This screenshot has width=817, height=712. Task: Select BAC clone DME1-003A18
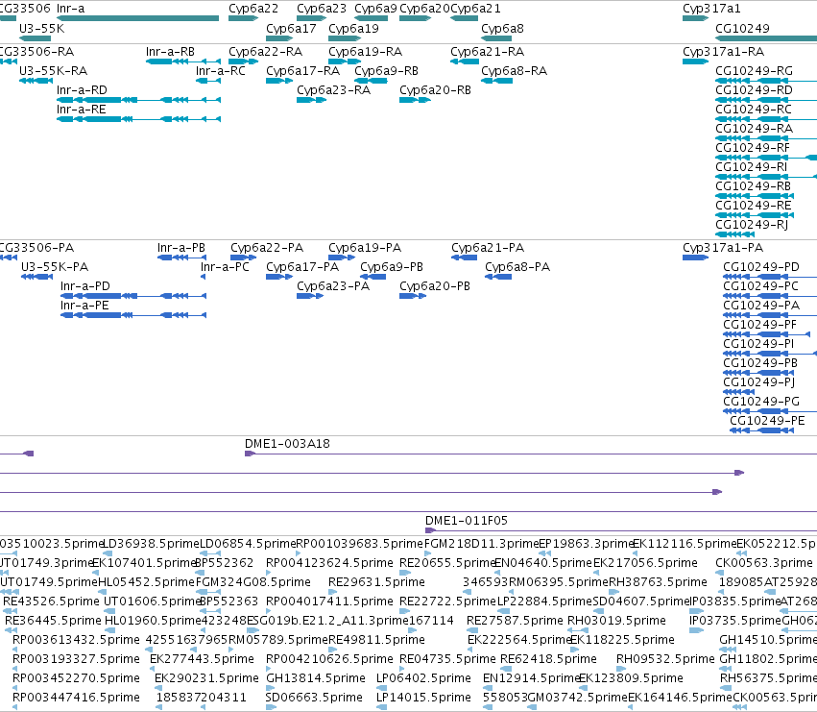pos(531,454)
